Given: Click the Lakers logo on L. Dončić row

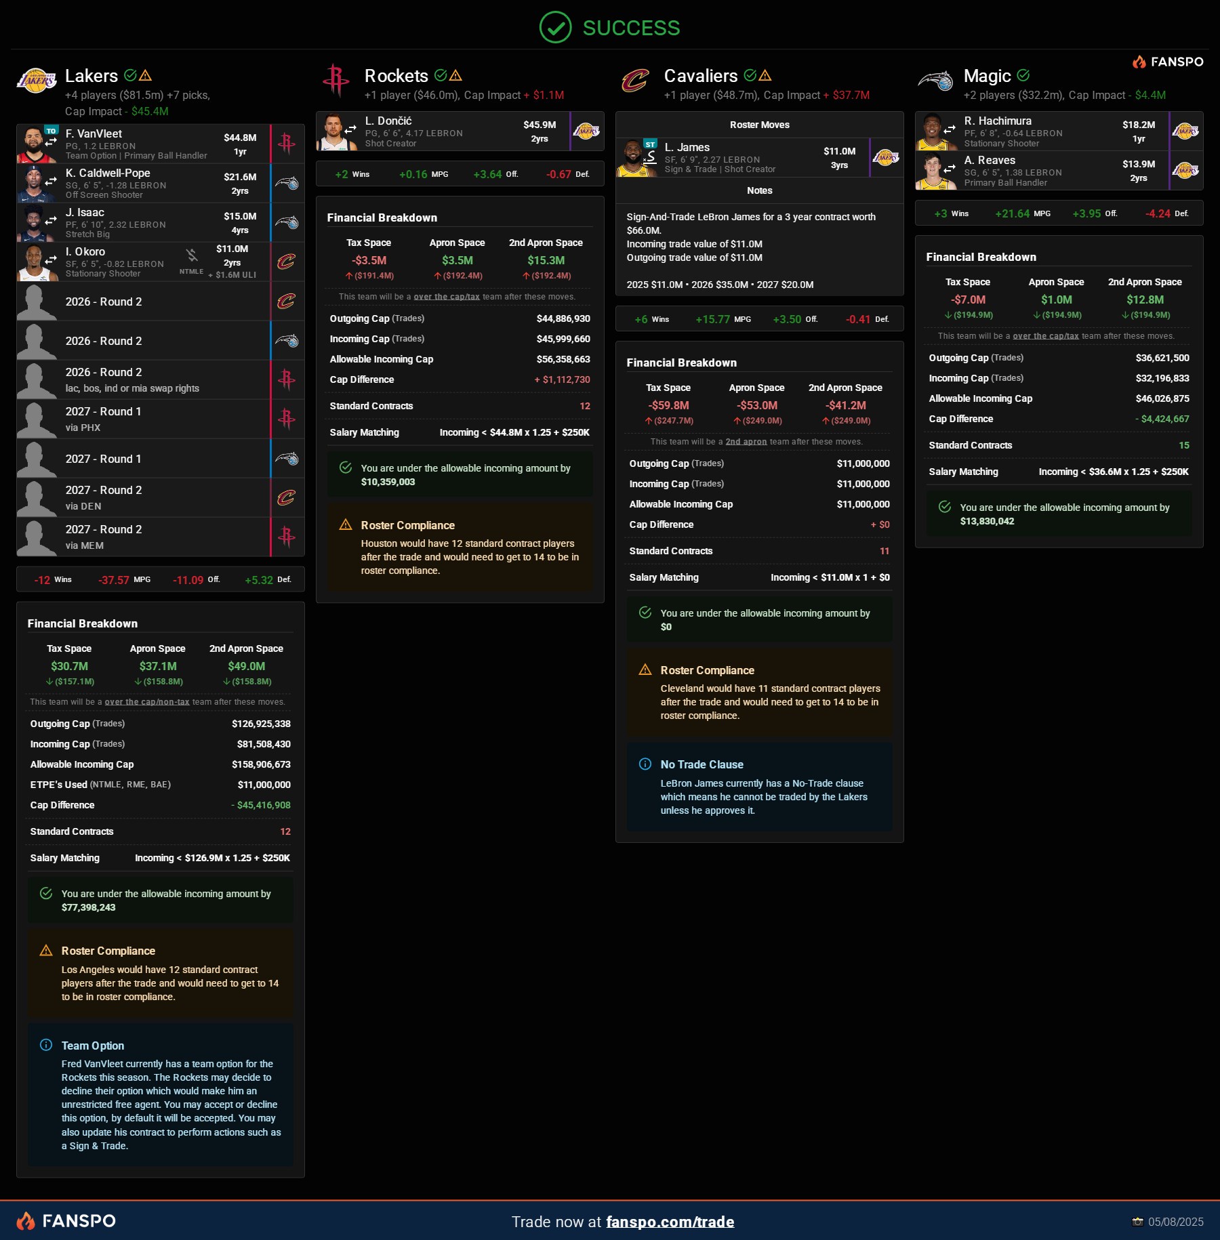Looking at the screenshot, I should click(586, 131).
